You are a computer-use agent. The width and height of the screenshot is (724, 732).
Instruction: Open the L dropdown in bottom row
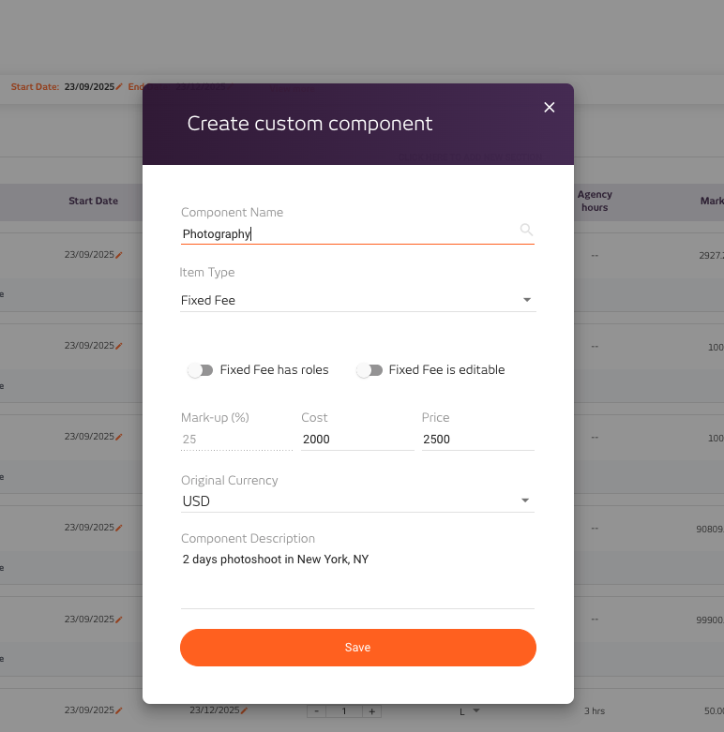470,711
